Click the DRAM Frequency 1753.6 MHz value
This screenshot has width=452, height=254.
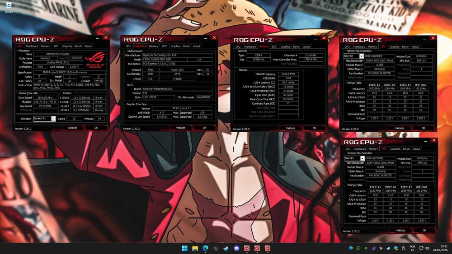coord(288,74)
